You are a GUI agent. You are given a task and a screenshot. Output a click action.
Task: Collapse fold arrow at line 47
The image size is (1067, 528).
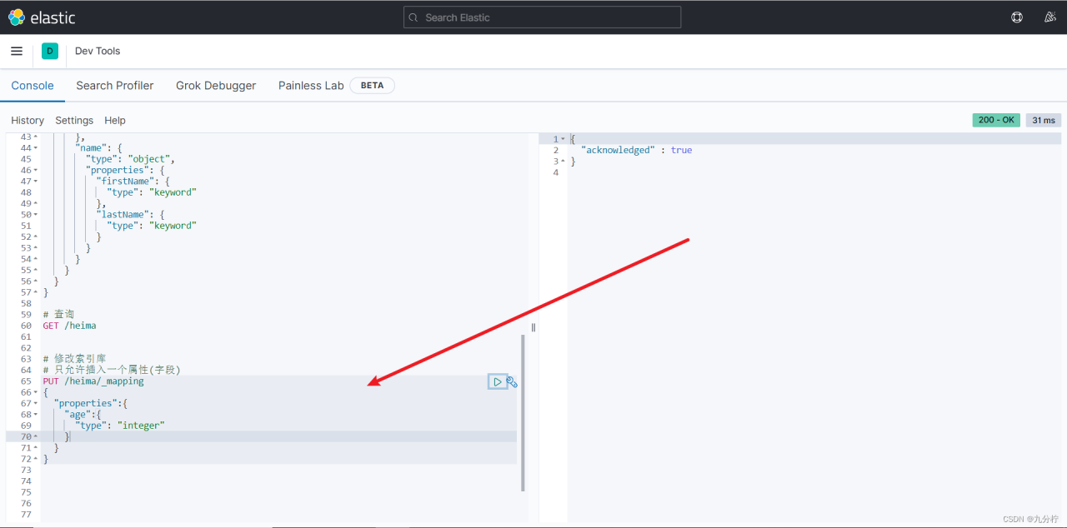35,182
